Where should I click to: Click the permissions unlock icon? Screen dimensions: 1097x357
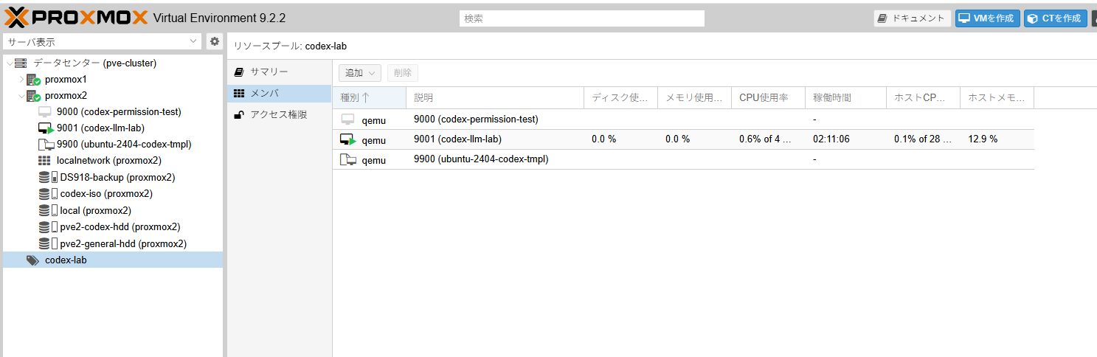pos(238,115)
